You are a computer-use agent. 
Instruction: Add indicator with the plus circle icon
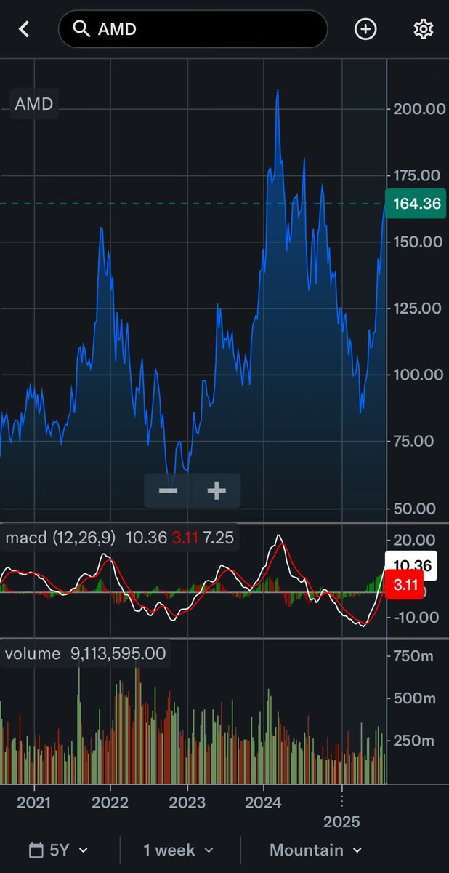[365, 29]
